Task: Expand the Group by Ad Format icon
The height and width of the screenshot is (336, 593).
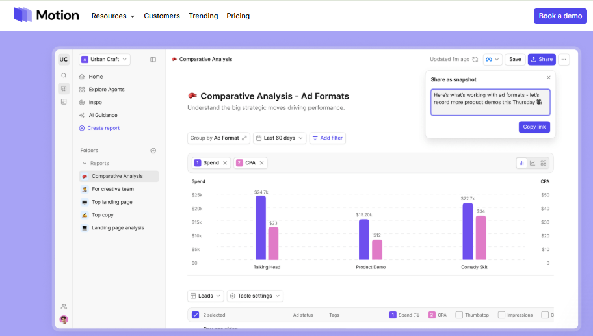Action: coord(244,138)
